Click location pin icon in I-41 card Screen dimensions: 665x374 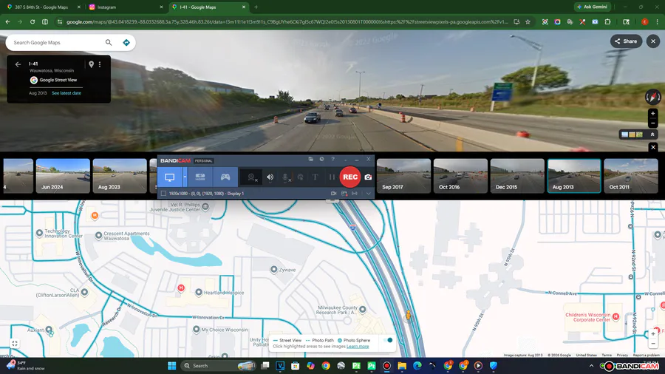click(x=91, y=64)
